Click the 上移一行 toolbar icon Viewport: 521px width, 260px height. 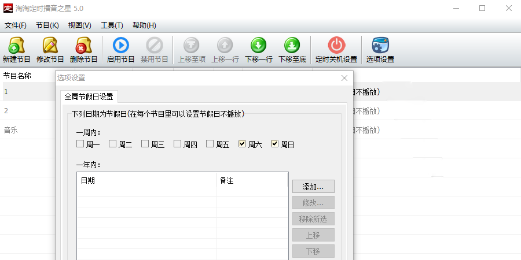click(225, 45)
